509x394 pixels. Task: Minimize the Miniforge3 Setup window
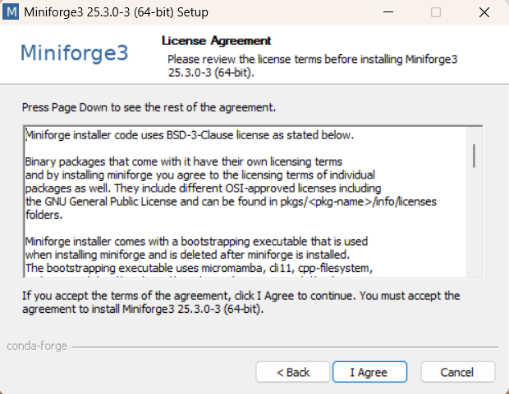[388, 12]
